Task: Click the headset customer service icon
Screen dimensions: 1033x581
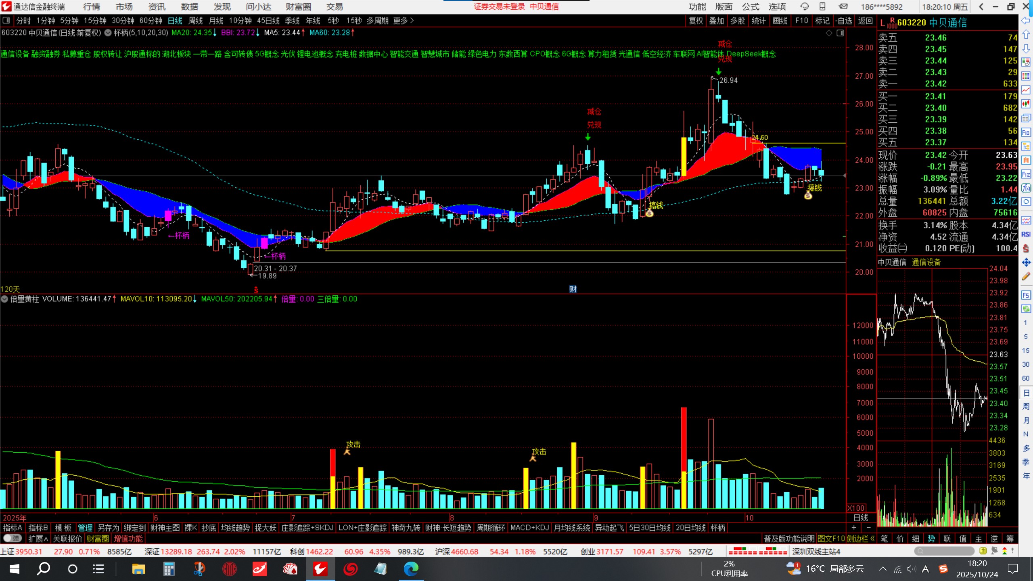Action: tap(805, 6)
